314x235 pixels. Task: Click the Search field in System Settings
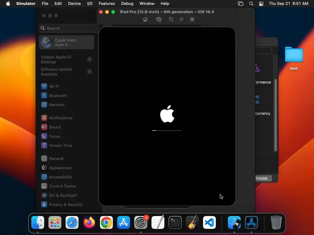(x=68, y=28)
